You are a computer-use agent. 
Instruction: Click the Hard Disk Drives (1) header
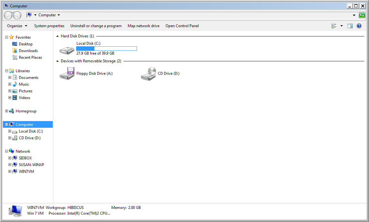pos(77,36)
